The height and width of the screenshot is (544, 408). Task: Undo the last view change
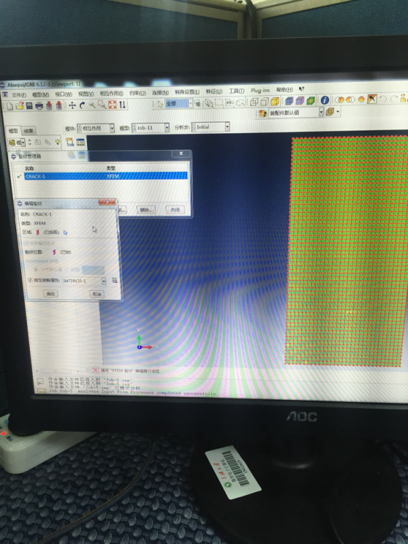point(384,99)
